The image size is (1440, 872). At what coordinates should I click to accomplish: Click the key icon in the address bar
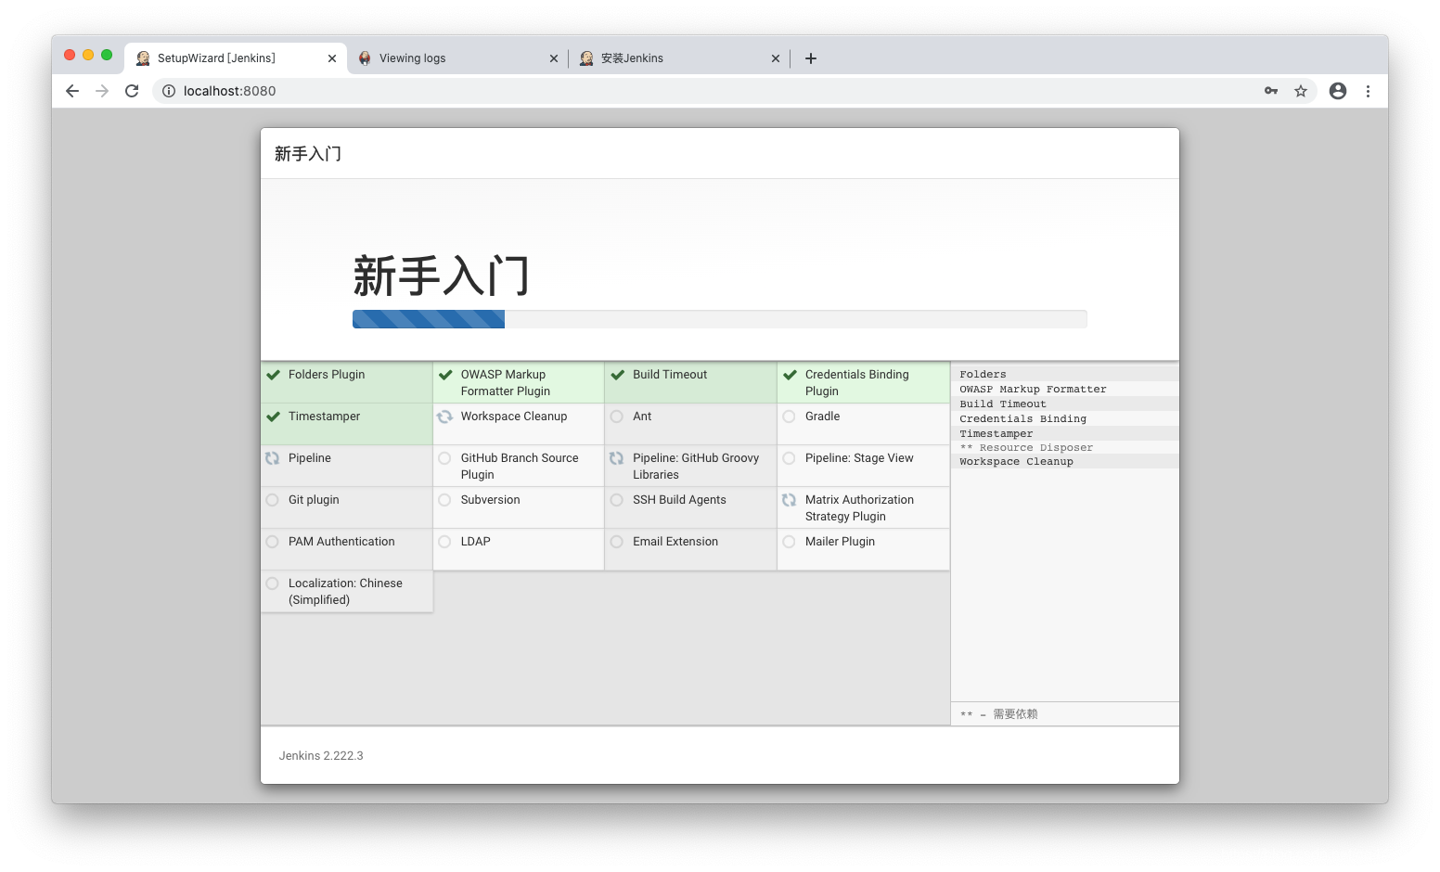pos(1270,91)
